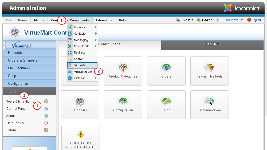Click the 1 Admin status item
This screenshot has height=150, width=267.
205,20
